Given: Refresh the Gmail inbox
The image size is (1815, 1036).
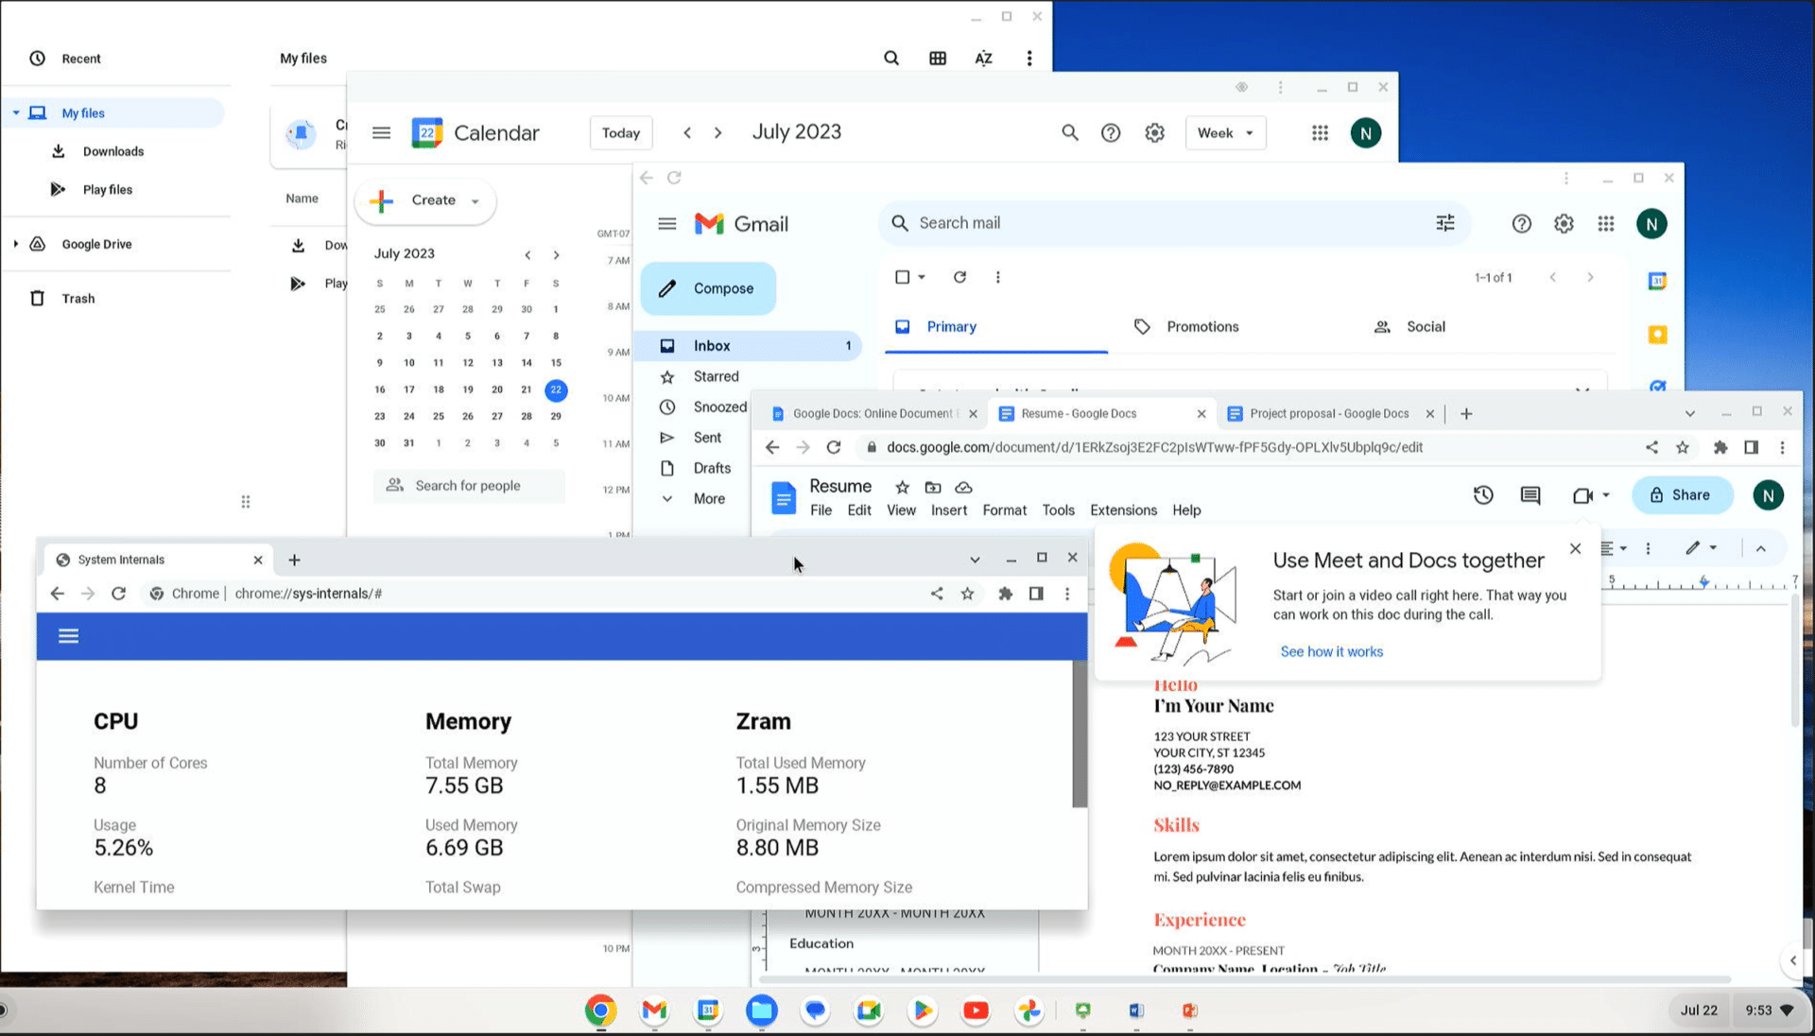Looking at the screenshot, I should click(959, 277).
